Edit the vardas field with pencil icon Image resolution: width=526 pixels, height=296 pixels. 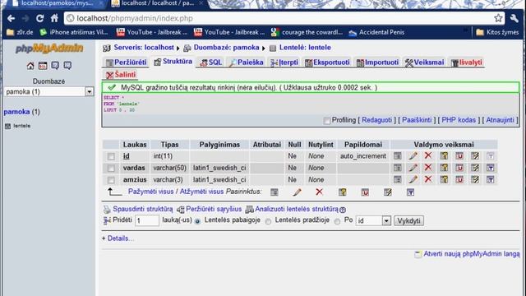[x=413, y=168]
